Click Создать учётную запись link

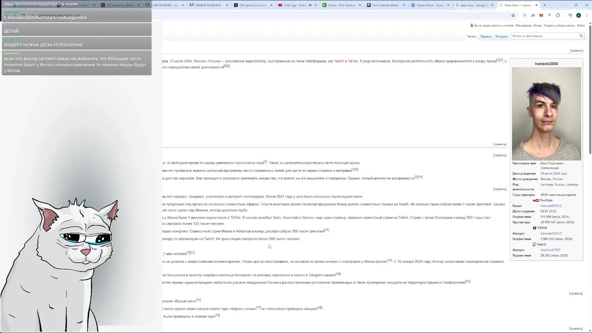coord(559,25)
